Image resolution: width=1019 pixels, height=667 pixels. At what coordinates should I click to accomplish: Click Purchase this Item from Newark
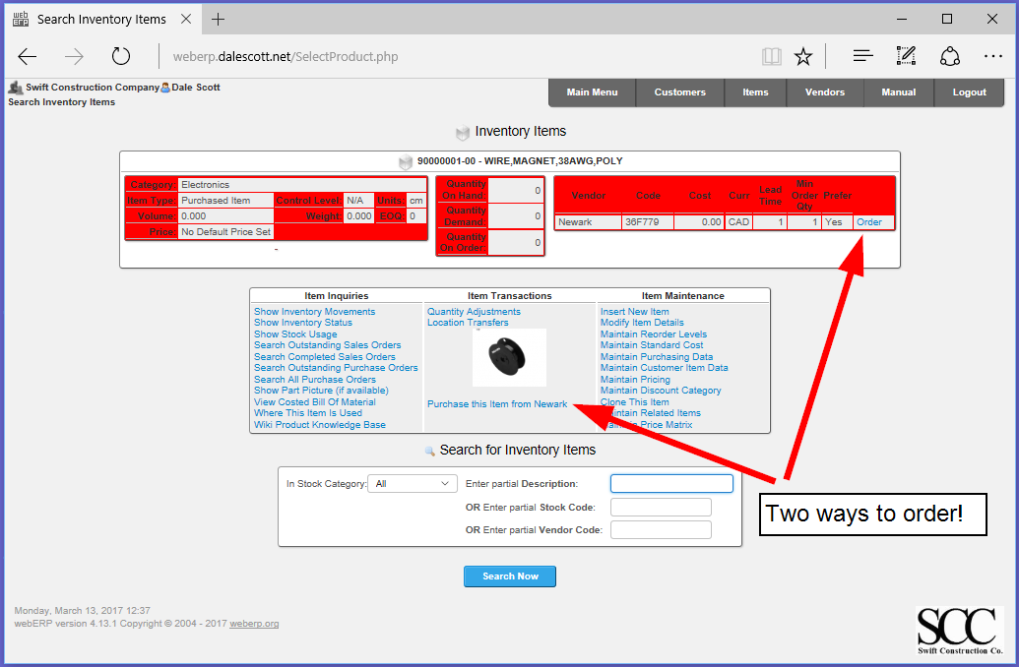(497, 404)
